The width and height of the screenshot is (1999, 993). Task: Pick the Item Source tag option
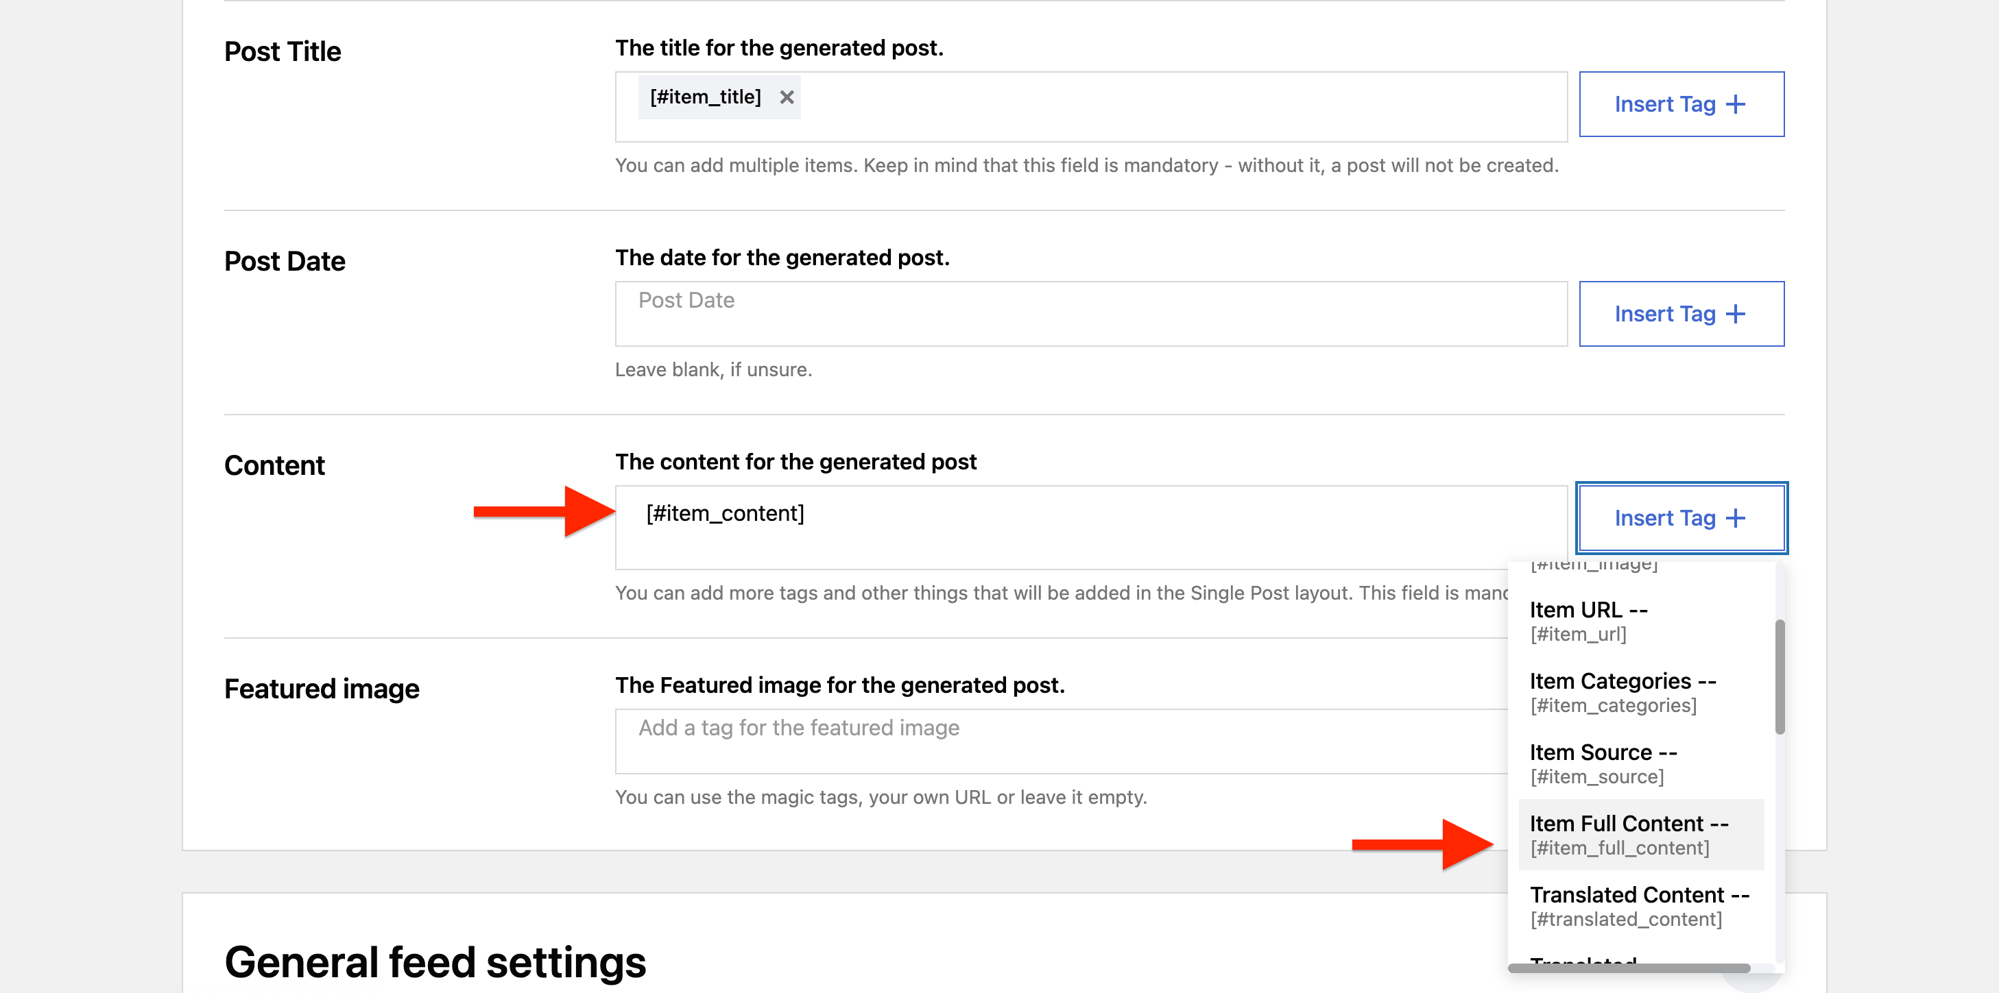tap(1603, 763)
